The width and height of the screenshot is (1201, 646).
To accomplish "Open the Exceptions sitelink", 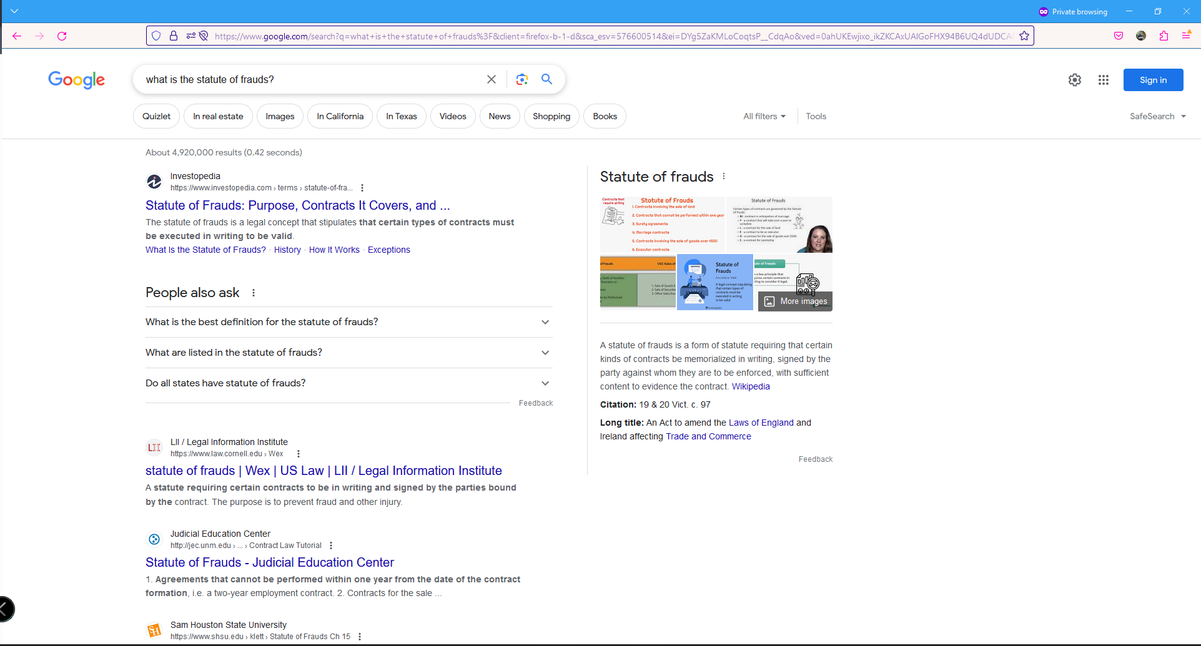I will (x=388, y=250).
